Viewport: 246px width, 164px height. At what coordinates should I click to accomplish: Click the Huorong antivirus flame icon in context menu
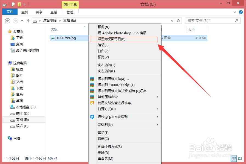pos(92,103)
